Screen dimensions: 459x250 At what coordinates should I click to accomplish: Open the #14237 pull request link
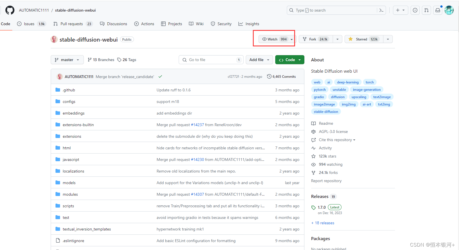197,125
